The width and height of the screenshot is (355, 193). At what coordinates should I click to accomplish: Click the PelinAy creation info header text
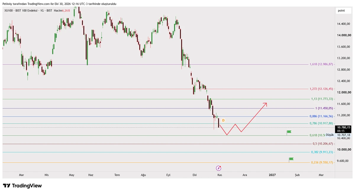pyautogui.click(x=59, y=4)
